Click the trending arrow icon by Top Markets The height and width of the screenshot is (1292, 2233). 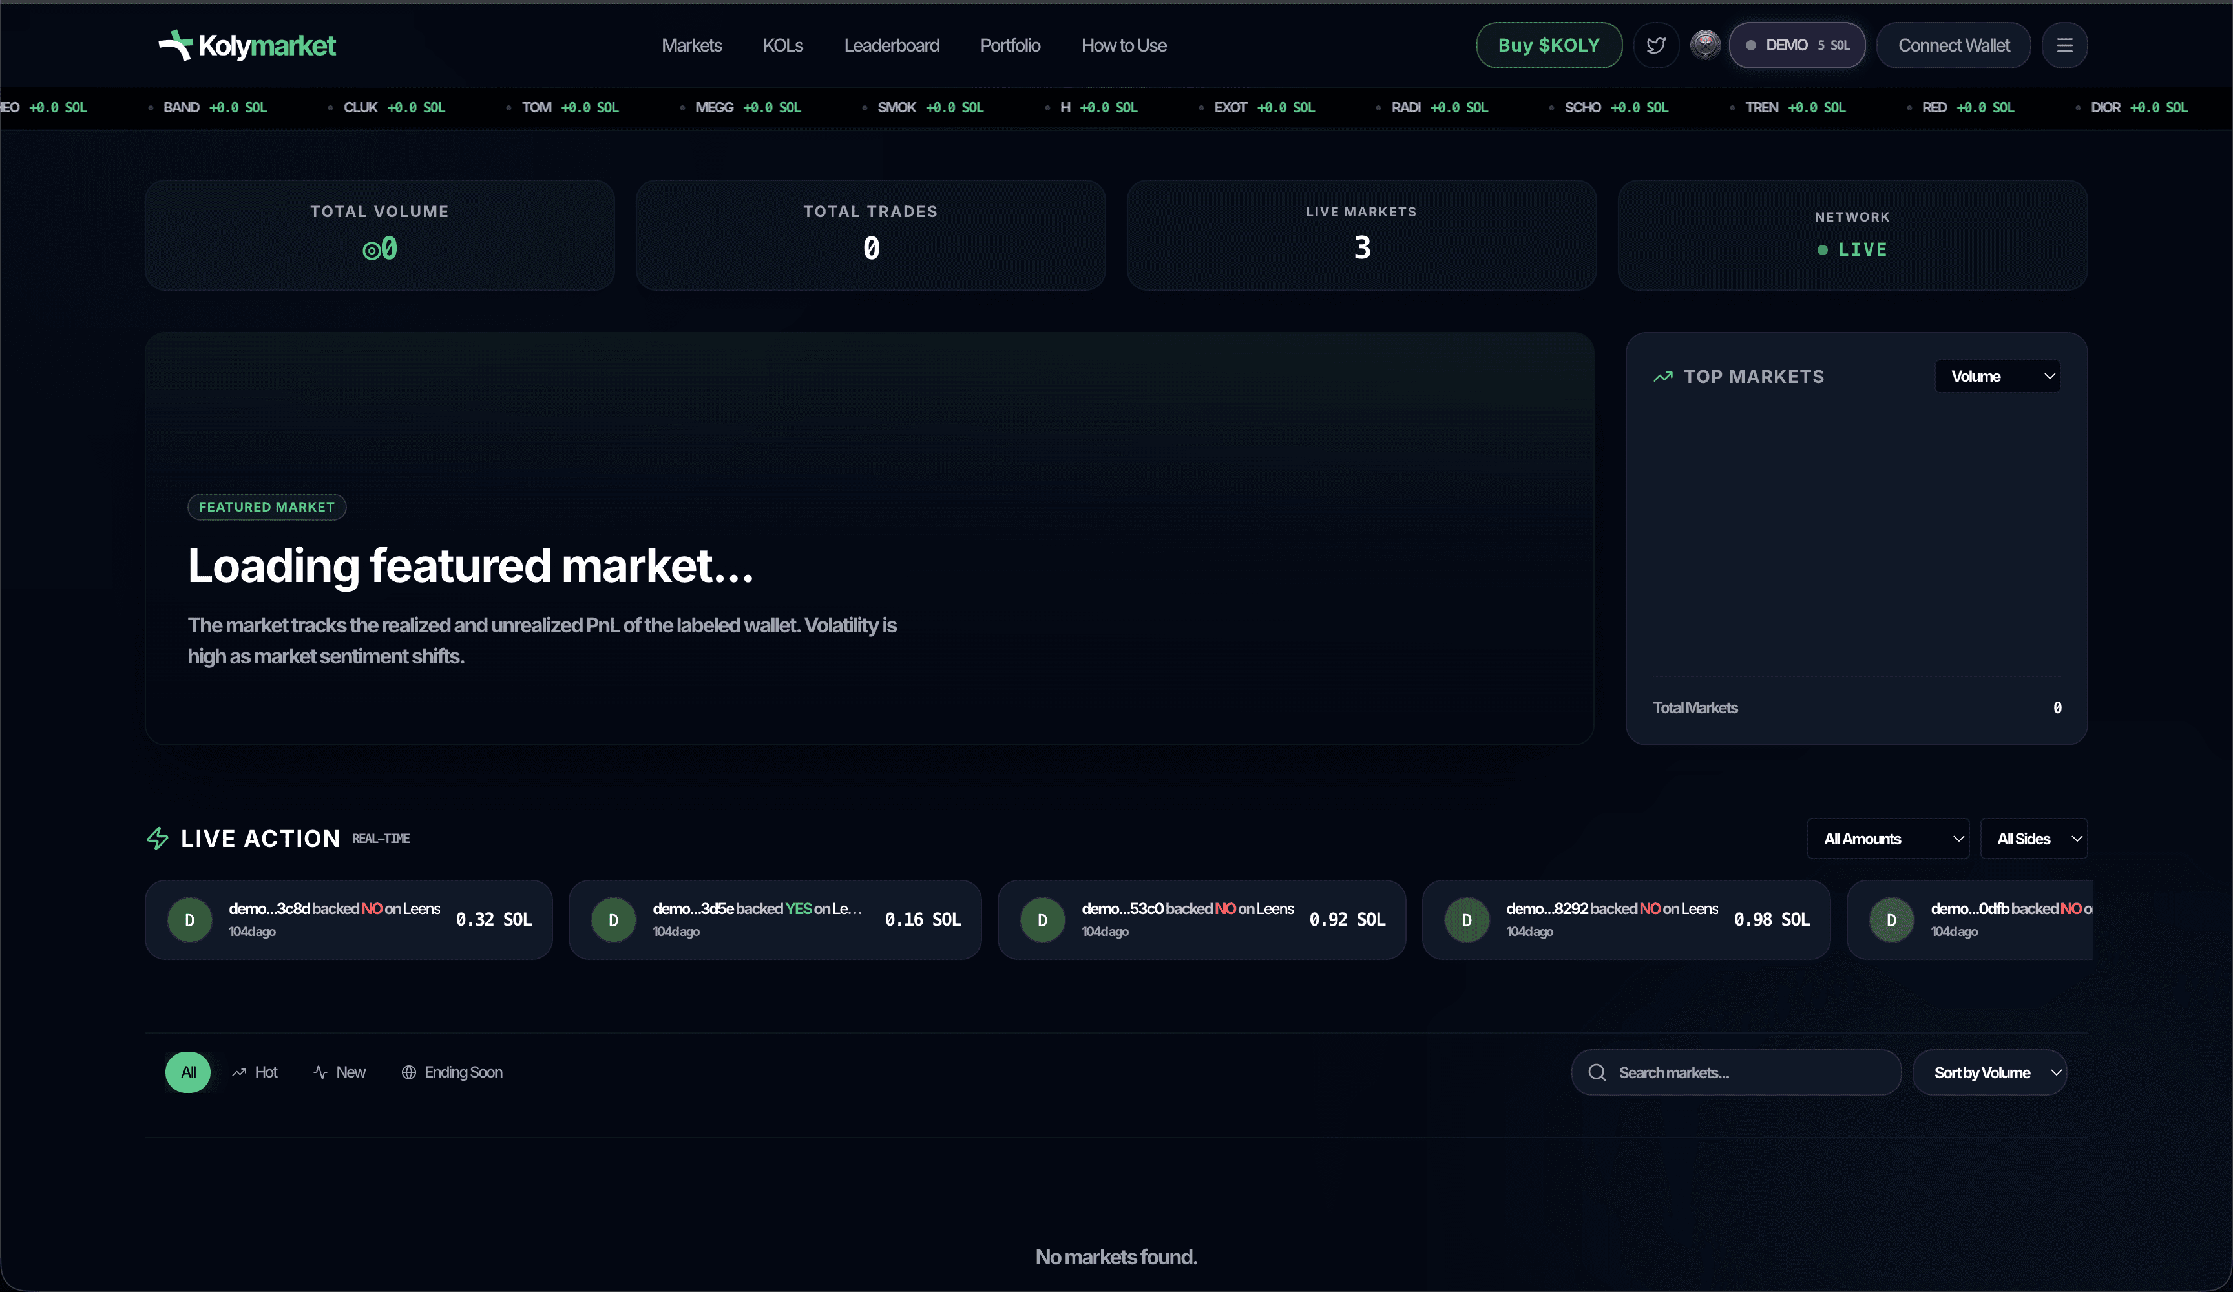[1663, 377]
